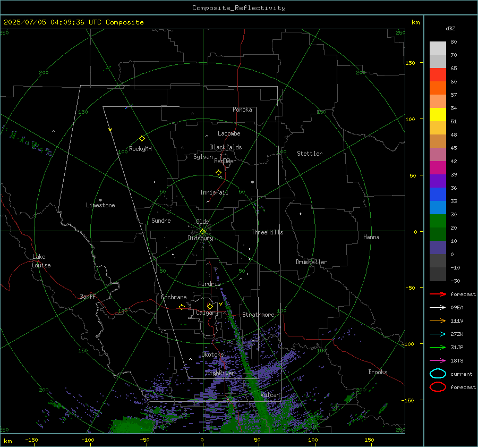Click the radar-center diamond between Olds and Didsbury
Image resolution: width=478 pixels, height=447 pixels.
[202, 232]
